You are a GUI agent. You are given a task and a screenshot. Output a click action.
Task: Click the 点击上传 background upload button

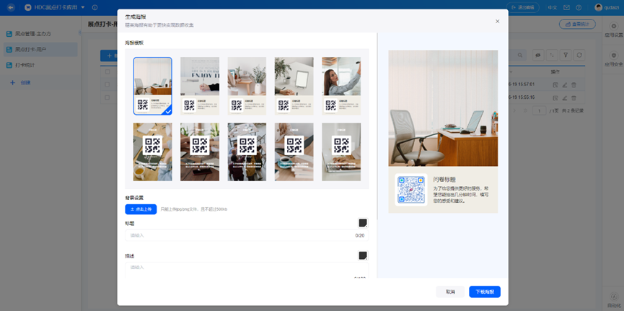click(141, 209)
